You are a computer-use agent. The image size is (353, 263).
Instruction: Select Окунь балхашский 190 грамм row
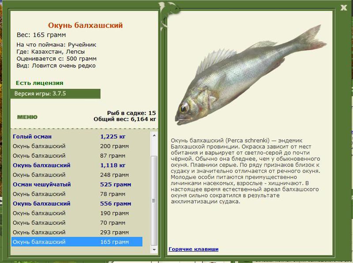(77, 213)
